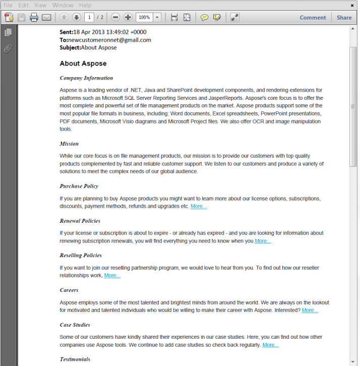Print the document using printer icon
Image resolution: width=360 pixels, height=366 pixels.
pos(34,18)
